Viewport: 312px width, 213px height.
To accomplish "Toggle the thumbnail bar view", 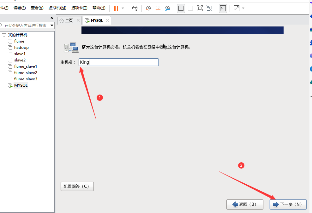I will pyautogui.click(x=190, y=8).
